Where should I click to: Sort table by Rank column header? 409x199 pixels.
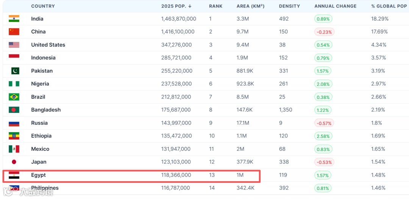[216, 6]
